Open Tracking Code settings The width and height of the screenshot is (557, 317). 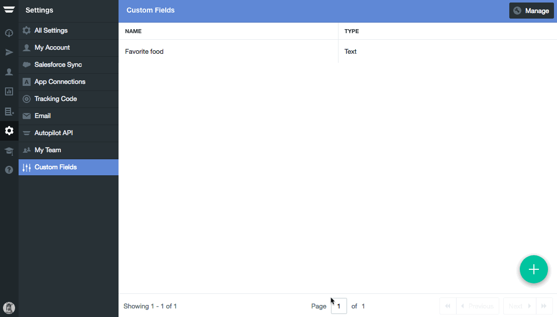click(56, 99)
